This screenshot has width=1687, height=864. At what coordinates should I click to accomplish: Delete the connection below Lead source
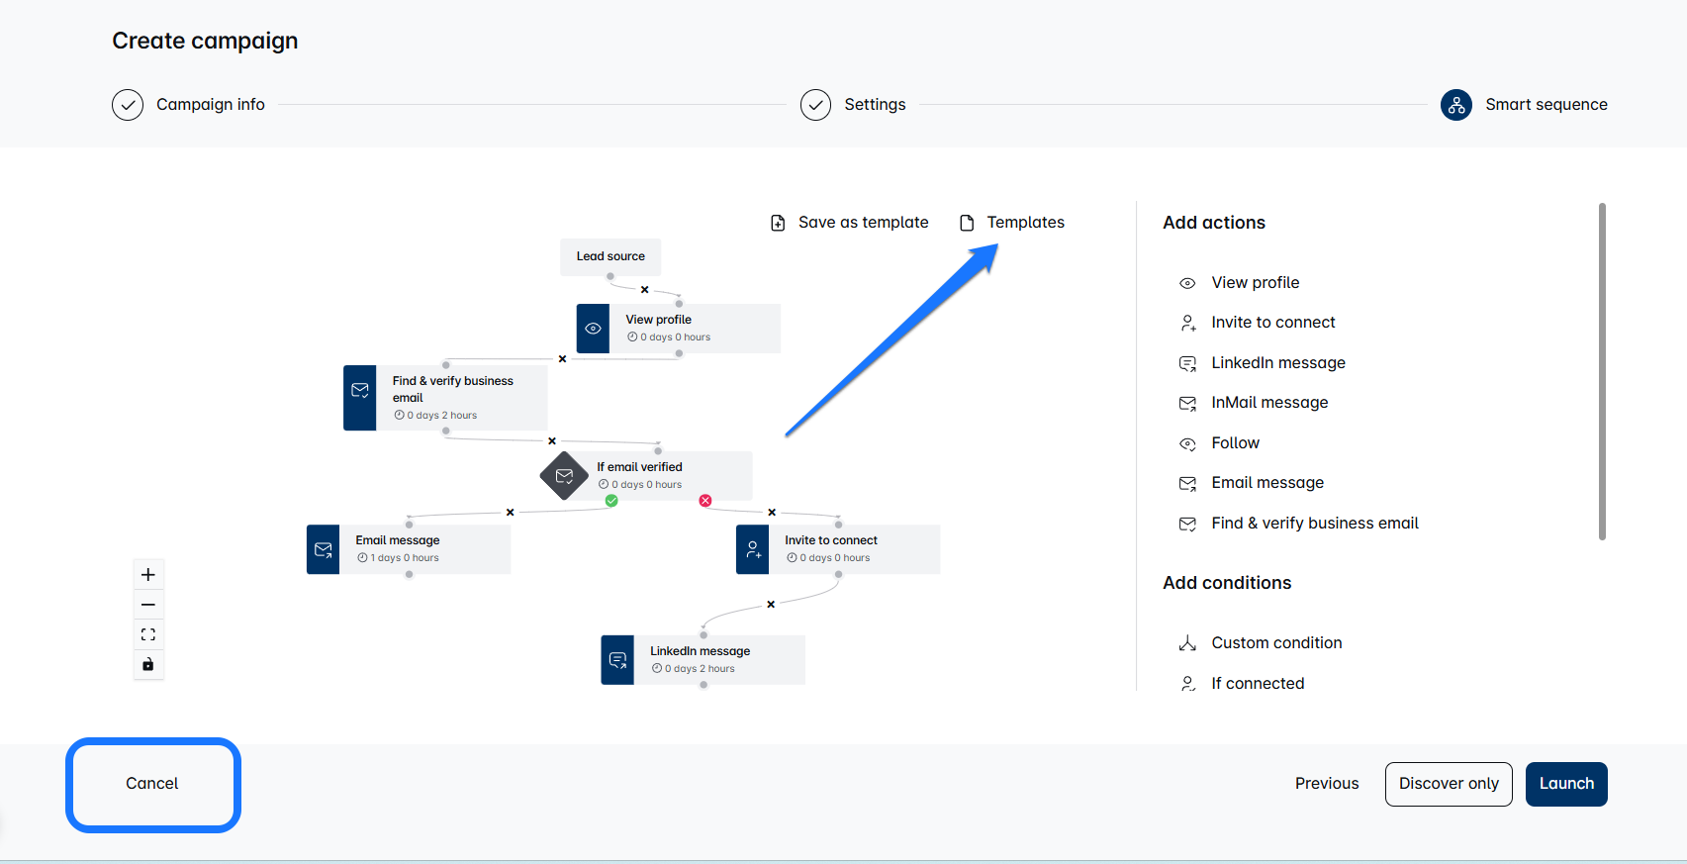click(x=644, y=290)
